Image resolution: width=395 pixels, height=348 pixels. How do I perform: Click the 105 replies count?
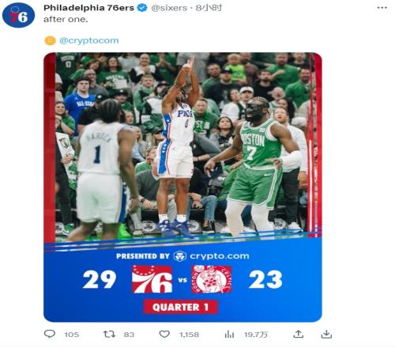72,335
